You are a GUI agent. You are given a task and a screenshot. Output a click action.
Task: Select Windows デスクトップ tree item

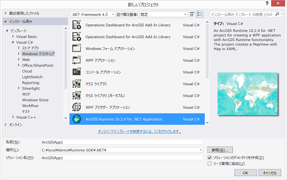click(38, 54)
